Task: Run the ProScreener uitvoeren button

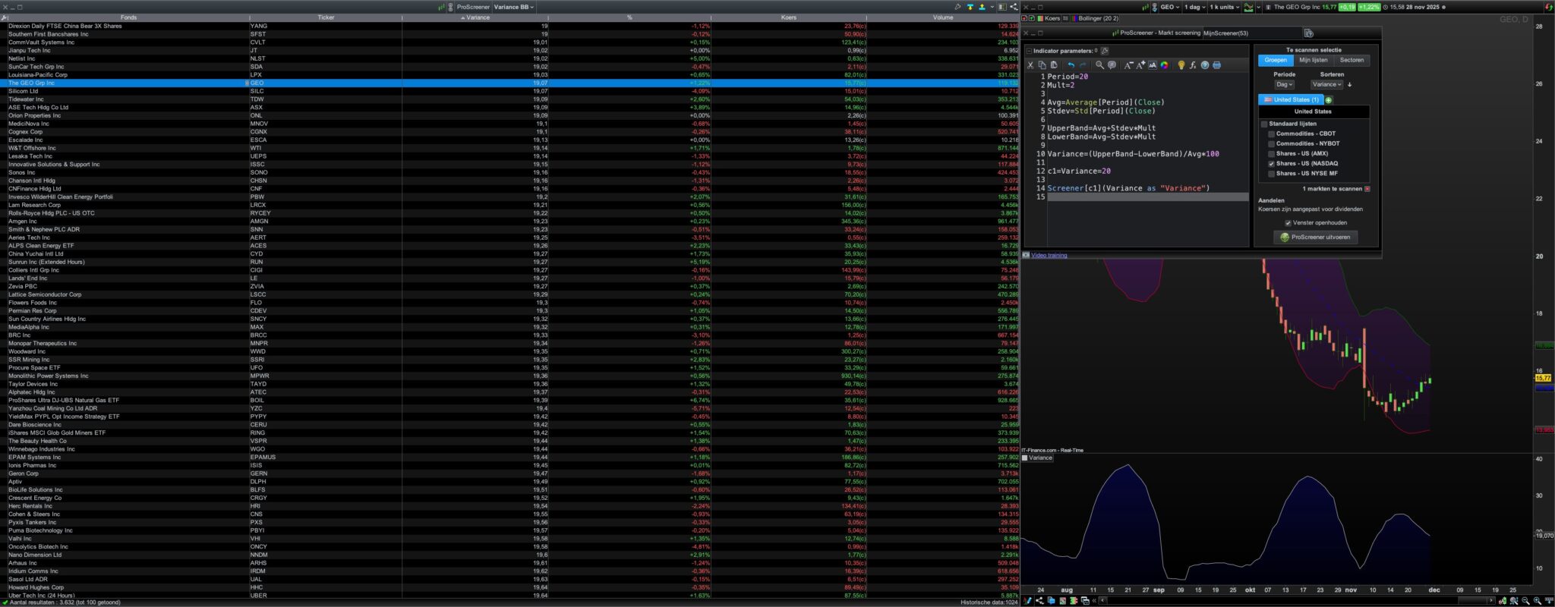Action: [x=1315, y=237]
